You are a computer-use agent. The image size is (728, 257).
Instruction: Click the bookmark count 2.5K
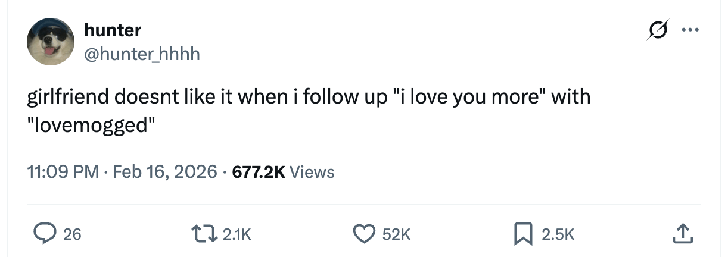[558, 235]
